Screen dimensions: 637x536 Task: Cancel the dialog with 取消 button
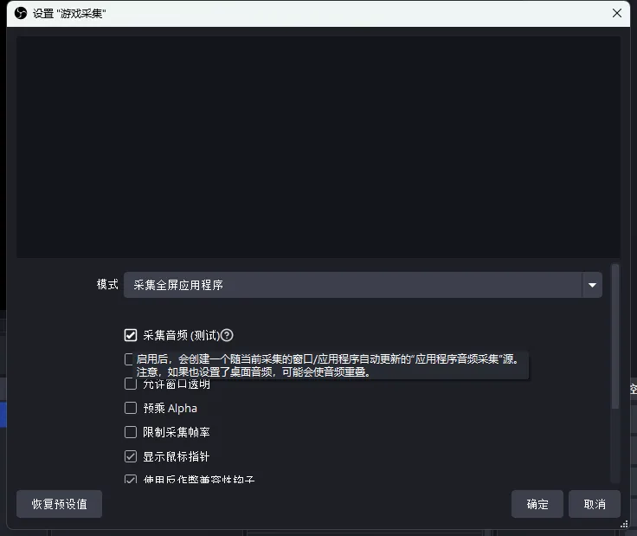[x=595, y=504]
